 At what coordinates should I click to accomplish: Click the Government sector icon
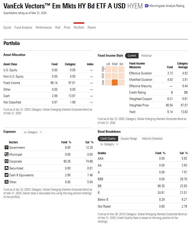tap(6, 148)
